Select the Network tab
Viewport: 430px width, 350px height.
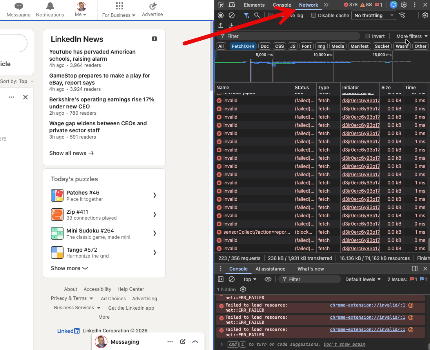coord(308,5)
